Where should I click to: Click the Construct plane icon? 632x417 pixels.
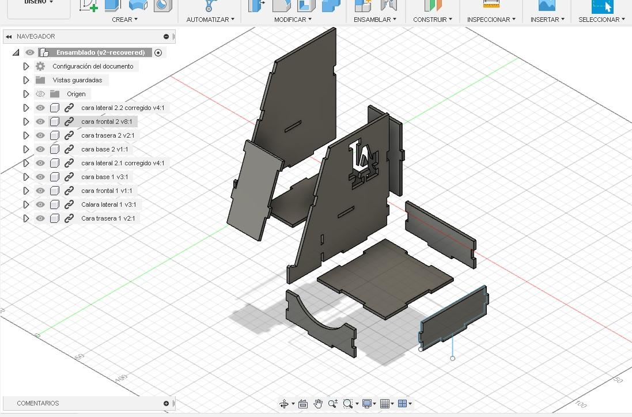433,5
